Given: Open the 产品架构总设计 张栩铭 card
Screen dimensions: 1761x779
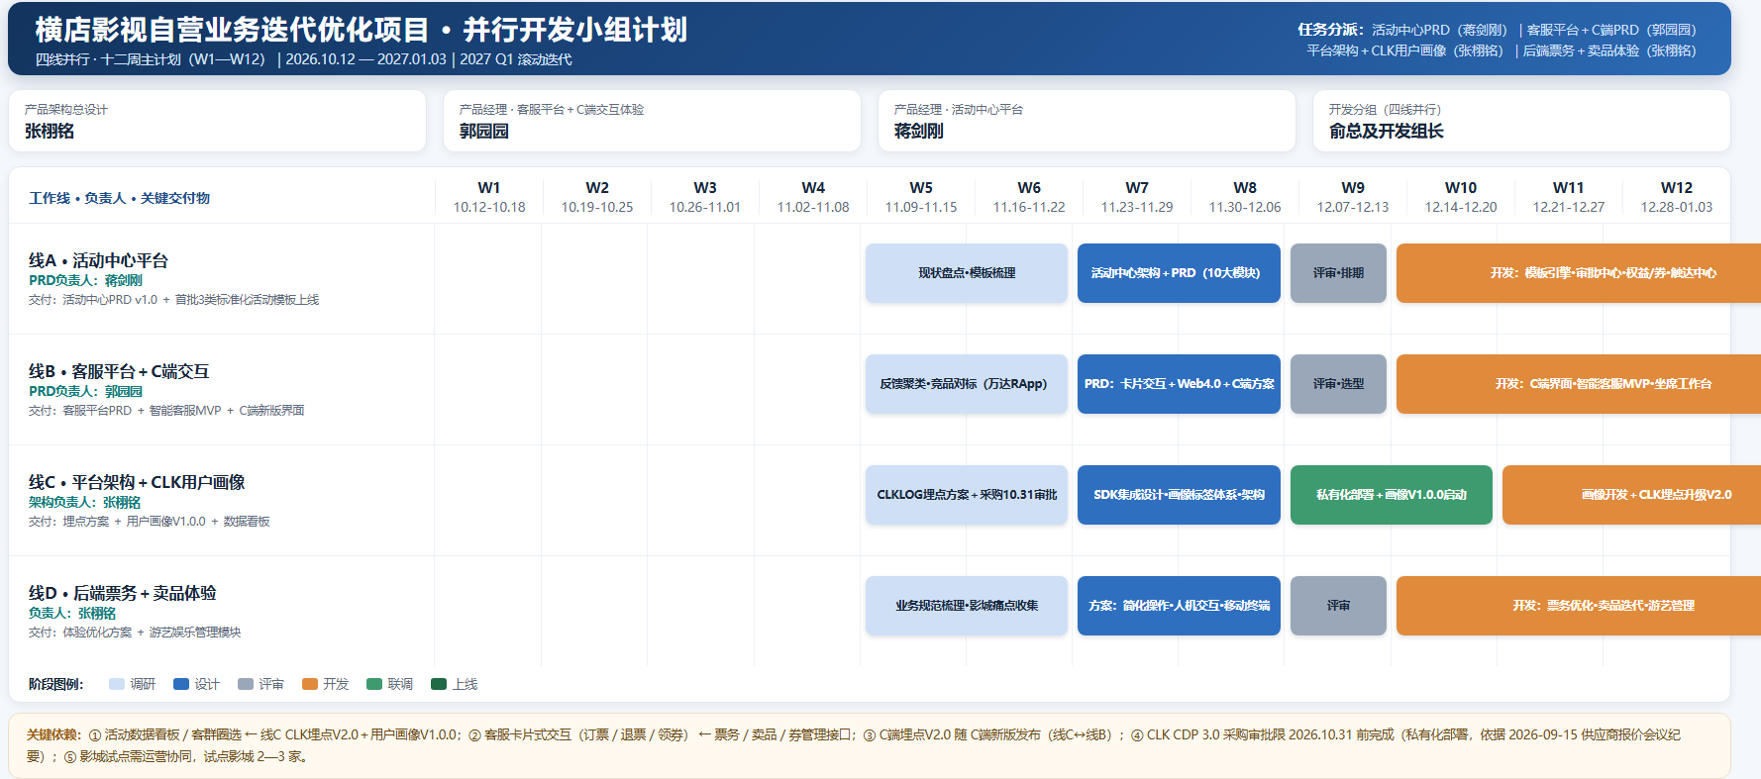Looking at the screenshot, I should (x=217, y=121).
